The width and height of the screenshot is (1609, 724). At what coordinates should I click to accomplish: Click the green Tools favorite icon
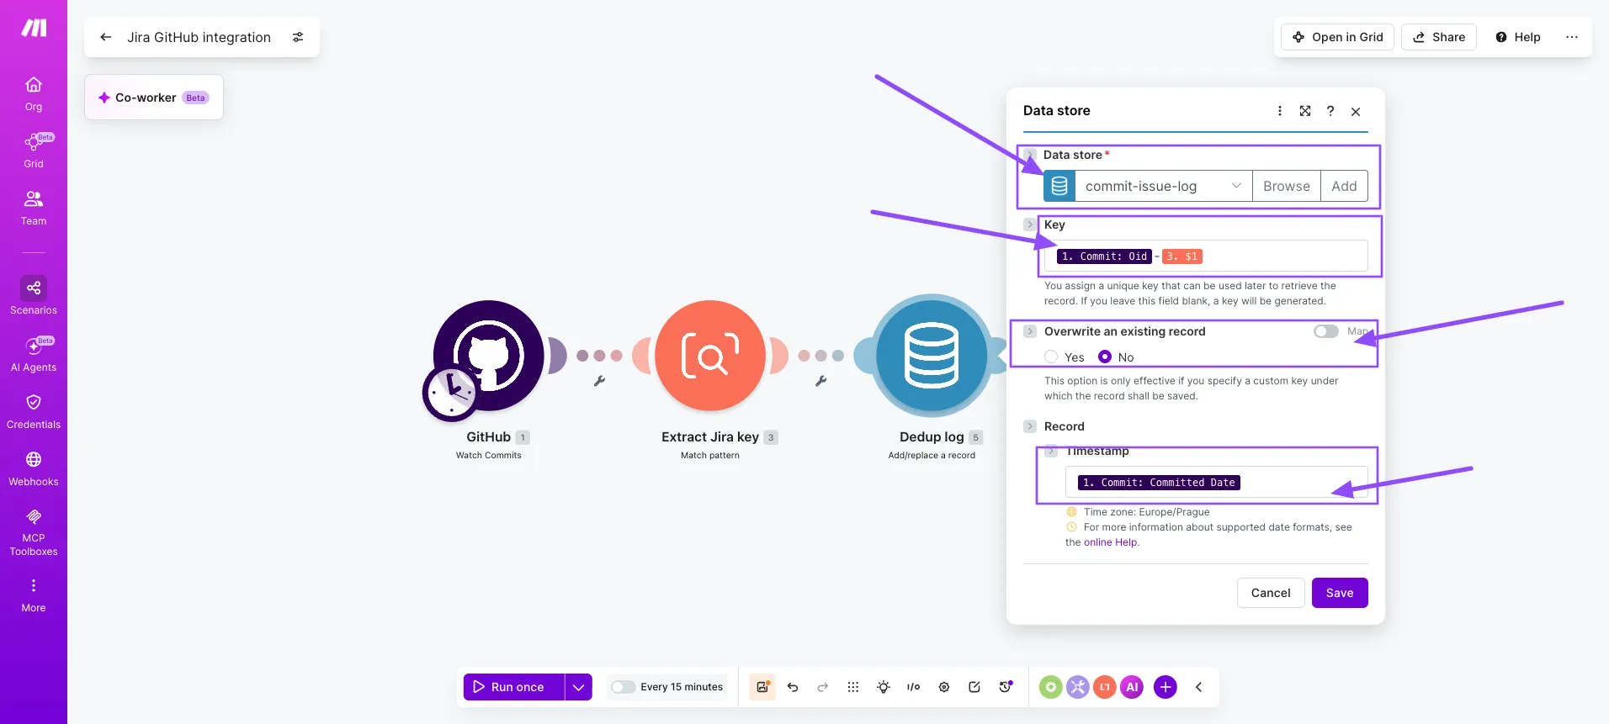tap(1051, 687)
